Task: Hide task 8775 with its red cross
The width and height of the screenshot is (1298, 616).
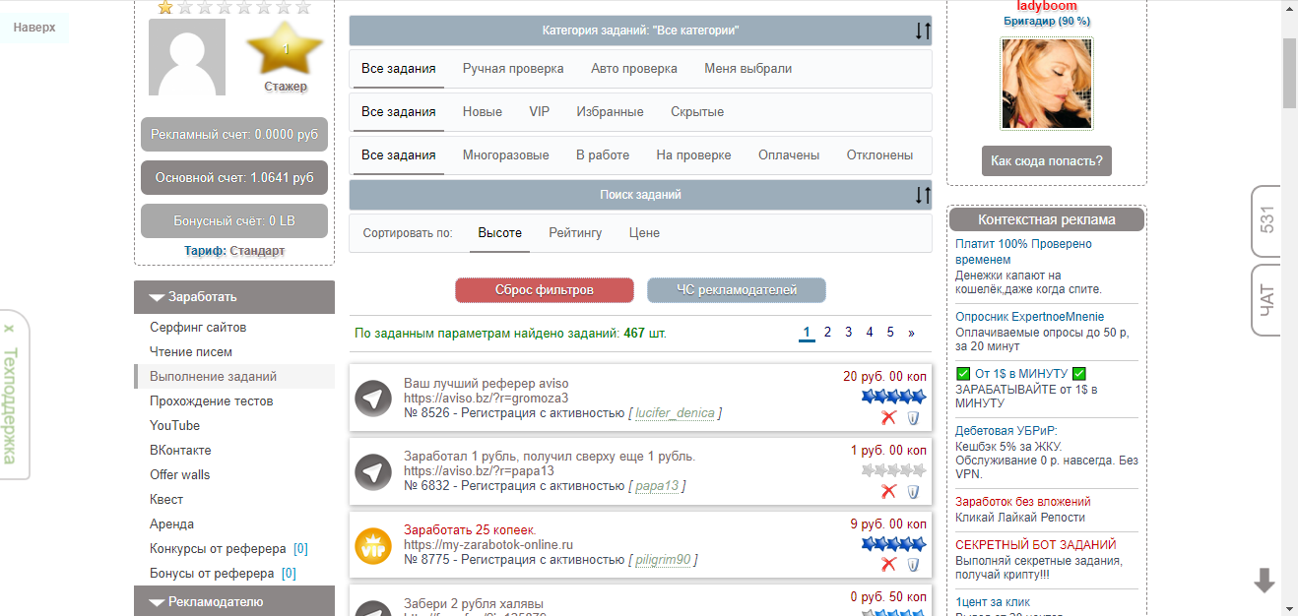Action: pyautogui.click(x=888, y=564)
